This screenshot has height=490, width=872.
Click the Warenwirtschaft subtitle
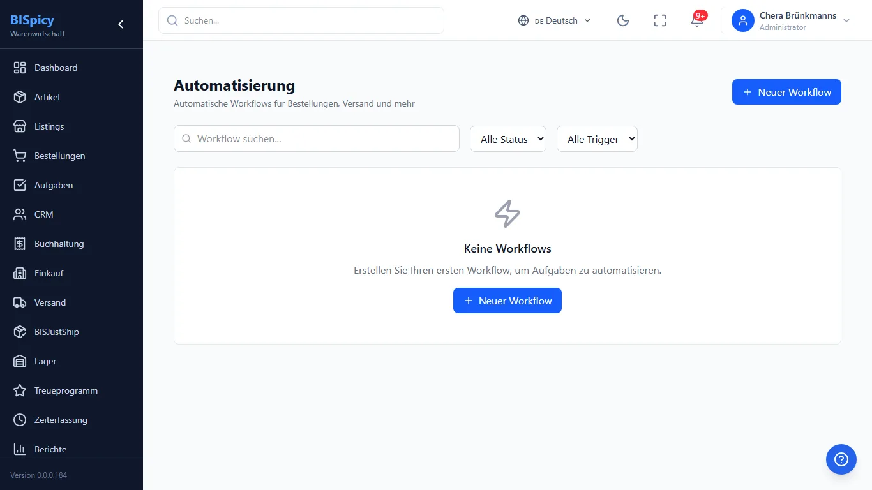pos(38,34)
